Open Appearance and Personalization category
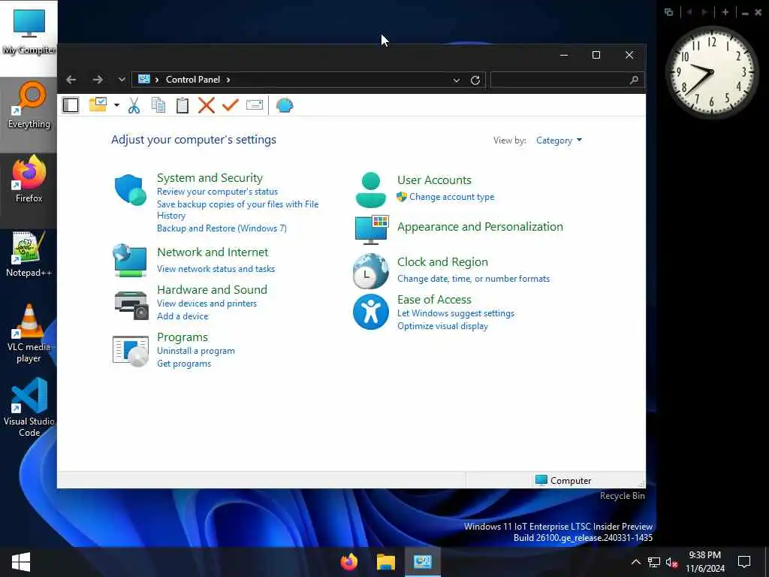 480,227
